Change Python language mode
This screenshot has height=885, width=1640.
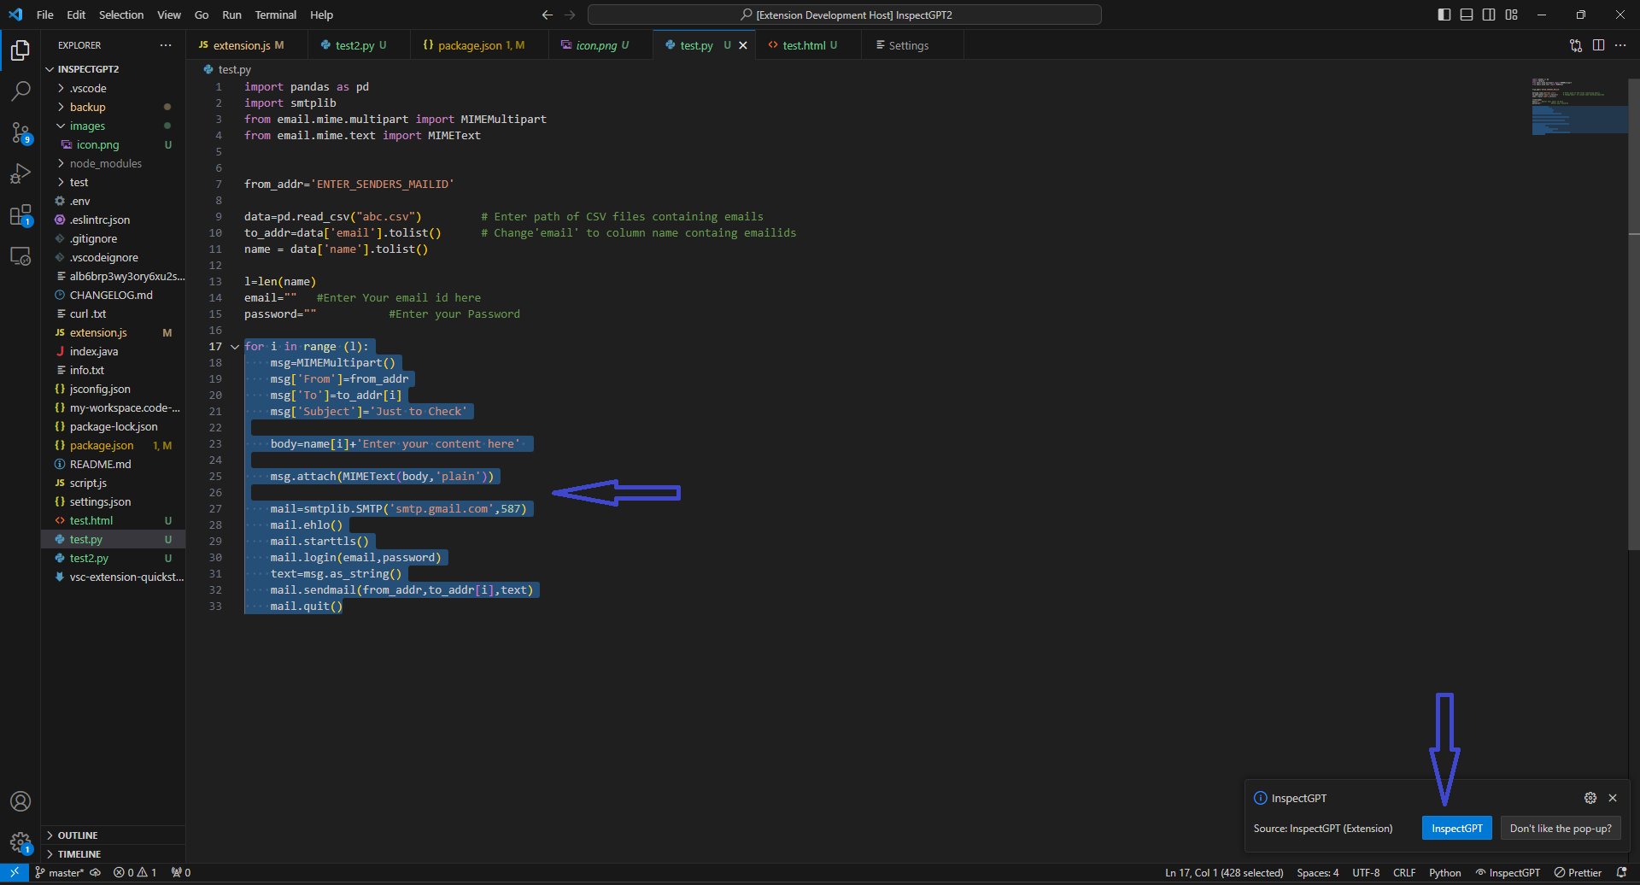point(1444,872)
